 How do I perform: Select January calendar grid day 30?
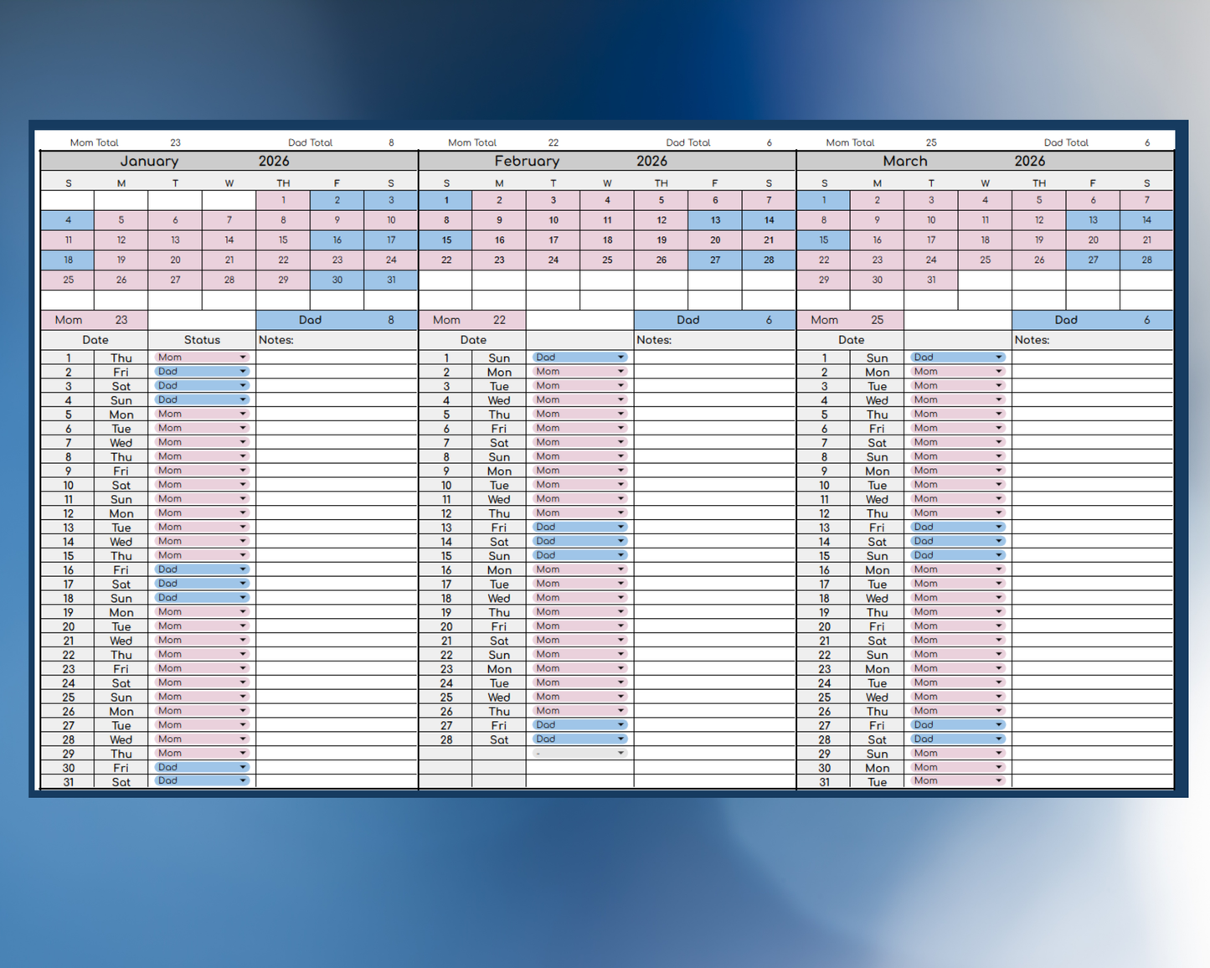[337, 280]
